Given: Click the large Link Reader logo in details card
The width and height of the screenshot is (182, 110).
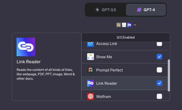Looking at the screenshot, I should (26, 47).
